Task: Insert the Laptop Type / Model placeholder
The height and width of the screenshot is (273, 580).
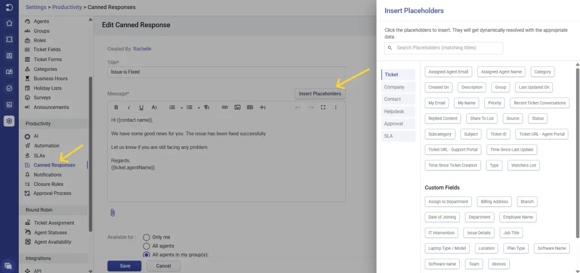Action: tap(447, 248)
